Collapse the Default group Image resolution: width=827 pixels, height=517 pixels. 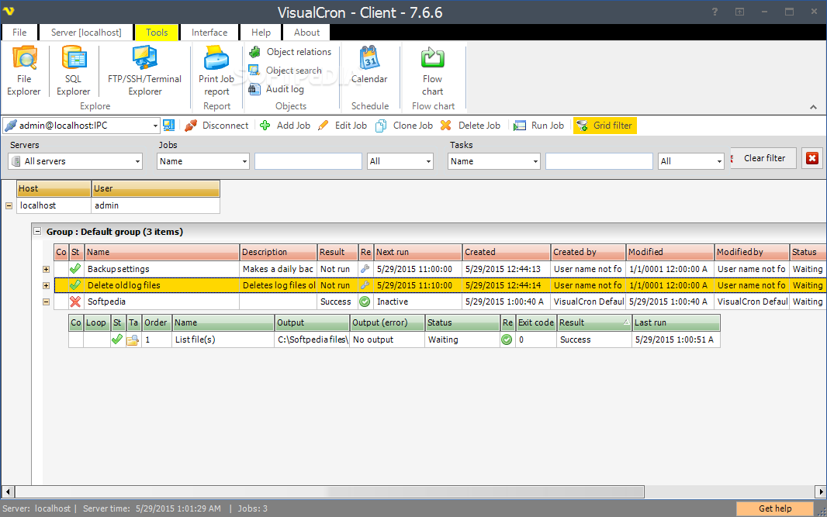37,231
